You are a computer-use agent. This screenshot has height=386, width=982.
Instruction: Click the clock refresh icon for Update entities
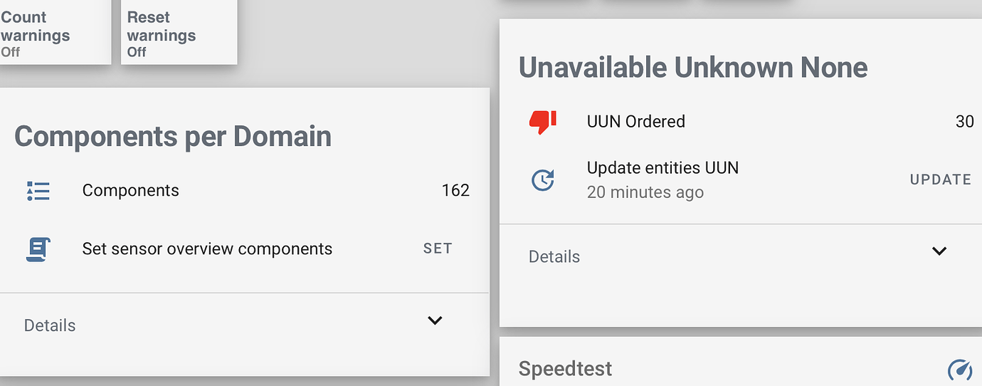(x=543, y=180)
